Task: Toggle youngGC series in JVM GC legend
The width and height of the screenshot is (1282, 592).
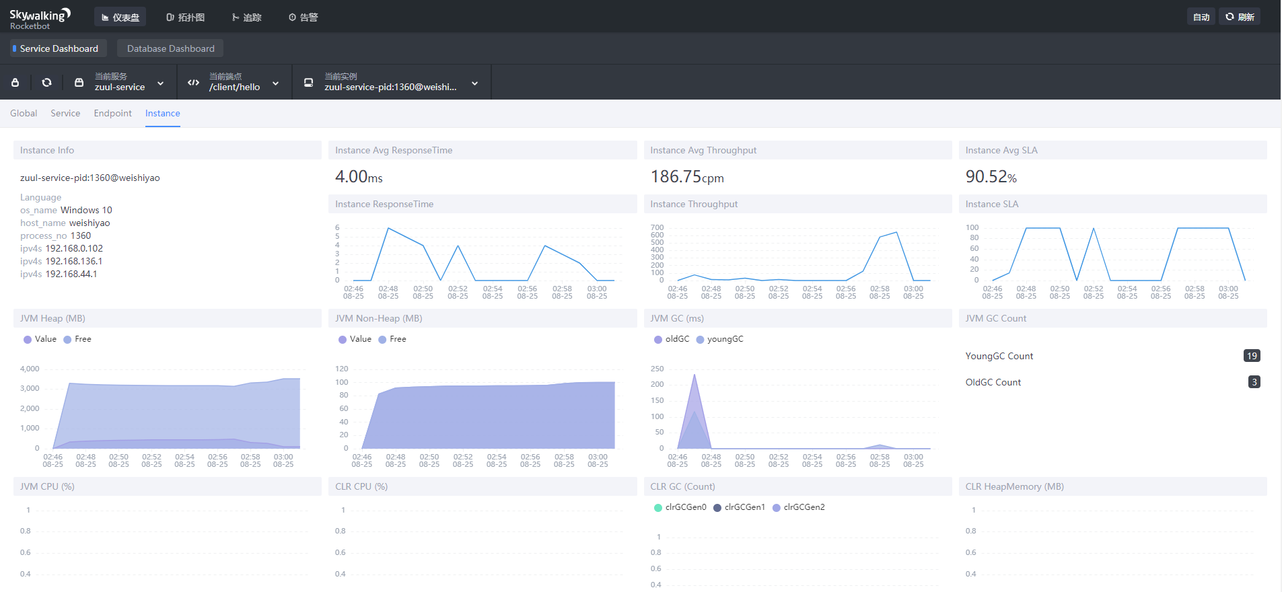Action: [719, 339]
